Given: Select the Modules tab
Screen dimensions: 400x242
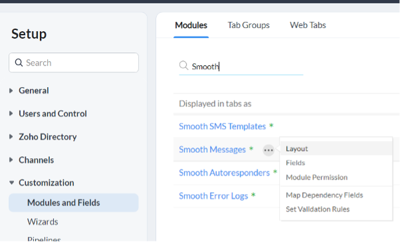Looking at the screenshot, I should coord(191,25).
